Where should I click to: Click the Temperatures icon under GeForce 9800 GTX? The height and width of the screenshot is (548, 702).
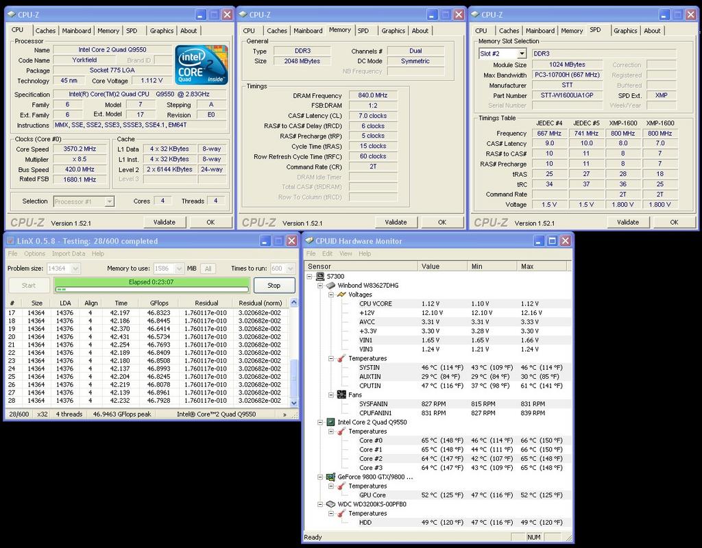pos(341,486)
